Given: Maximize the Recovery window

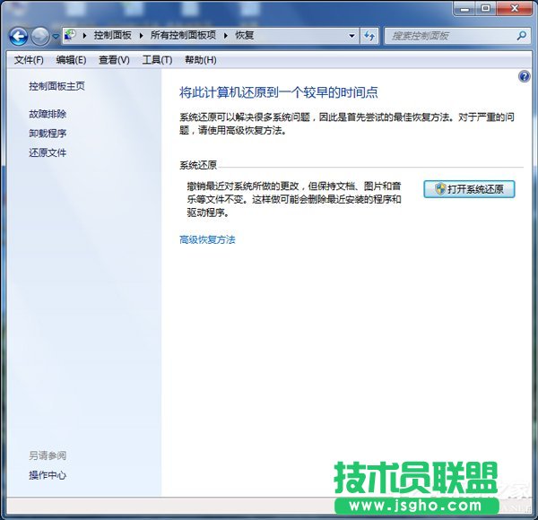Looking at the screenshot, I should (x=485, y=9).
